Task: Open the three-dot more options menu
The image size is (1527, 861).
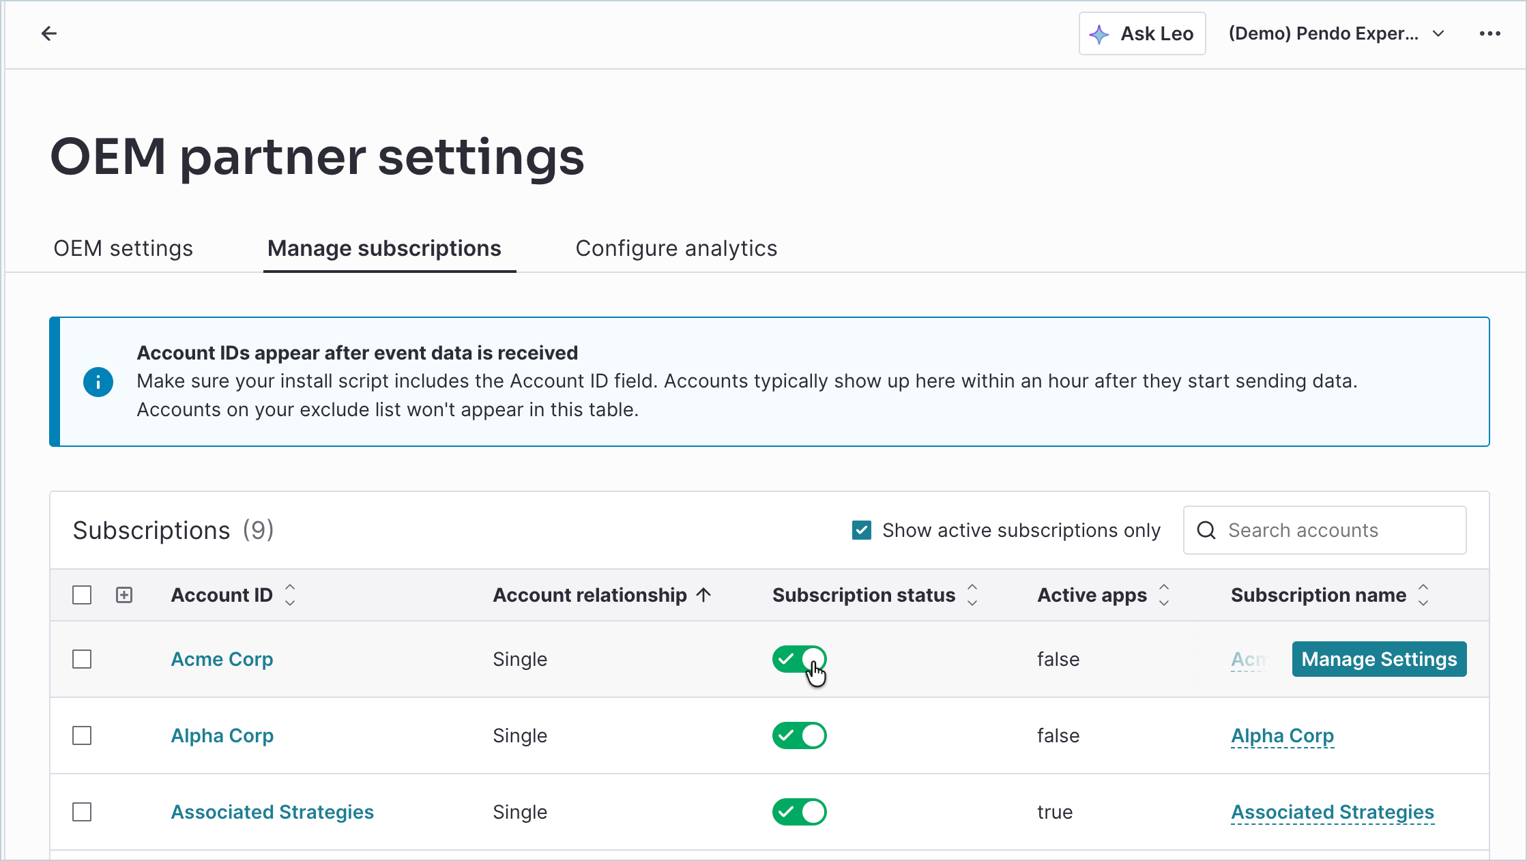Action: (1489, 33)
